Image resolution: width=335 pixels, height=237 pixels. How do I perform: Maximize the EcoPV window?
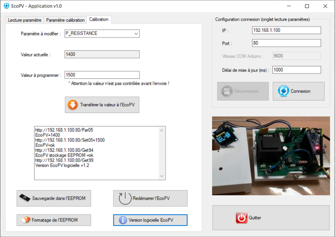pos(307,6)
